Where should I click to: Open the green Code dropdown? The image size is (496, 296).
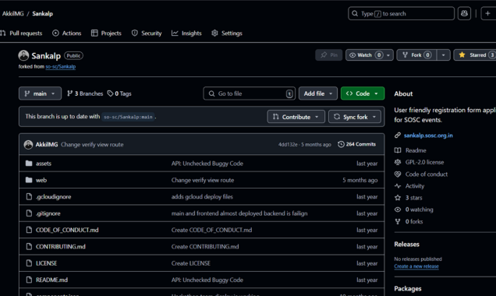363,93
